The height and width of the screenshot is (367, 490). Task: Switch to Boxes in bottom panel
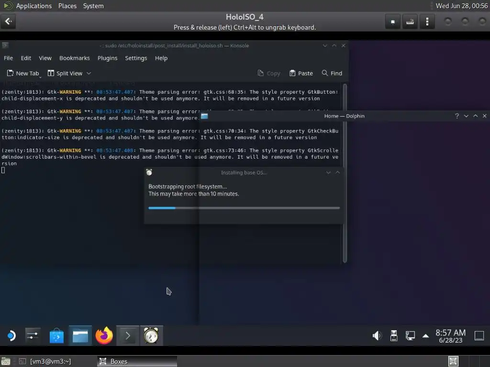click(x=137, y=361)
